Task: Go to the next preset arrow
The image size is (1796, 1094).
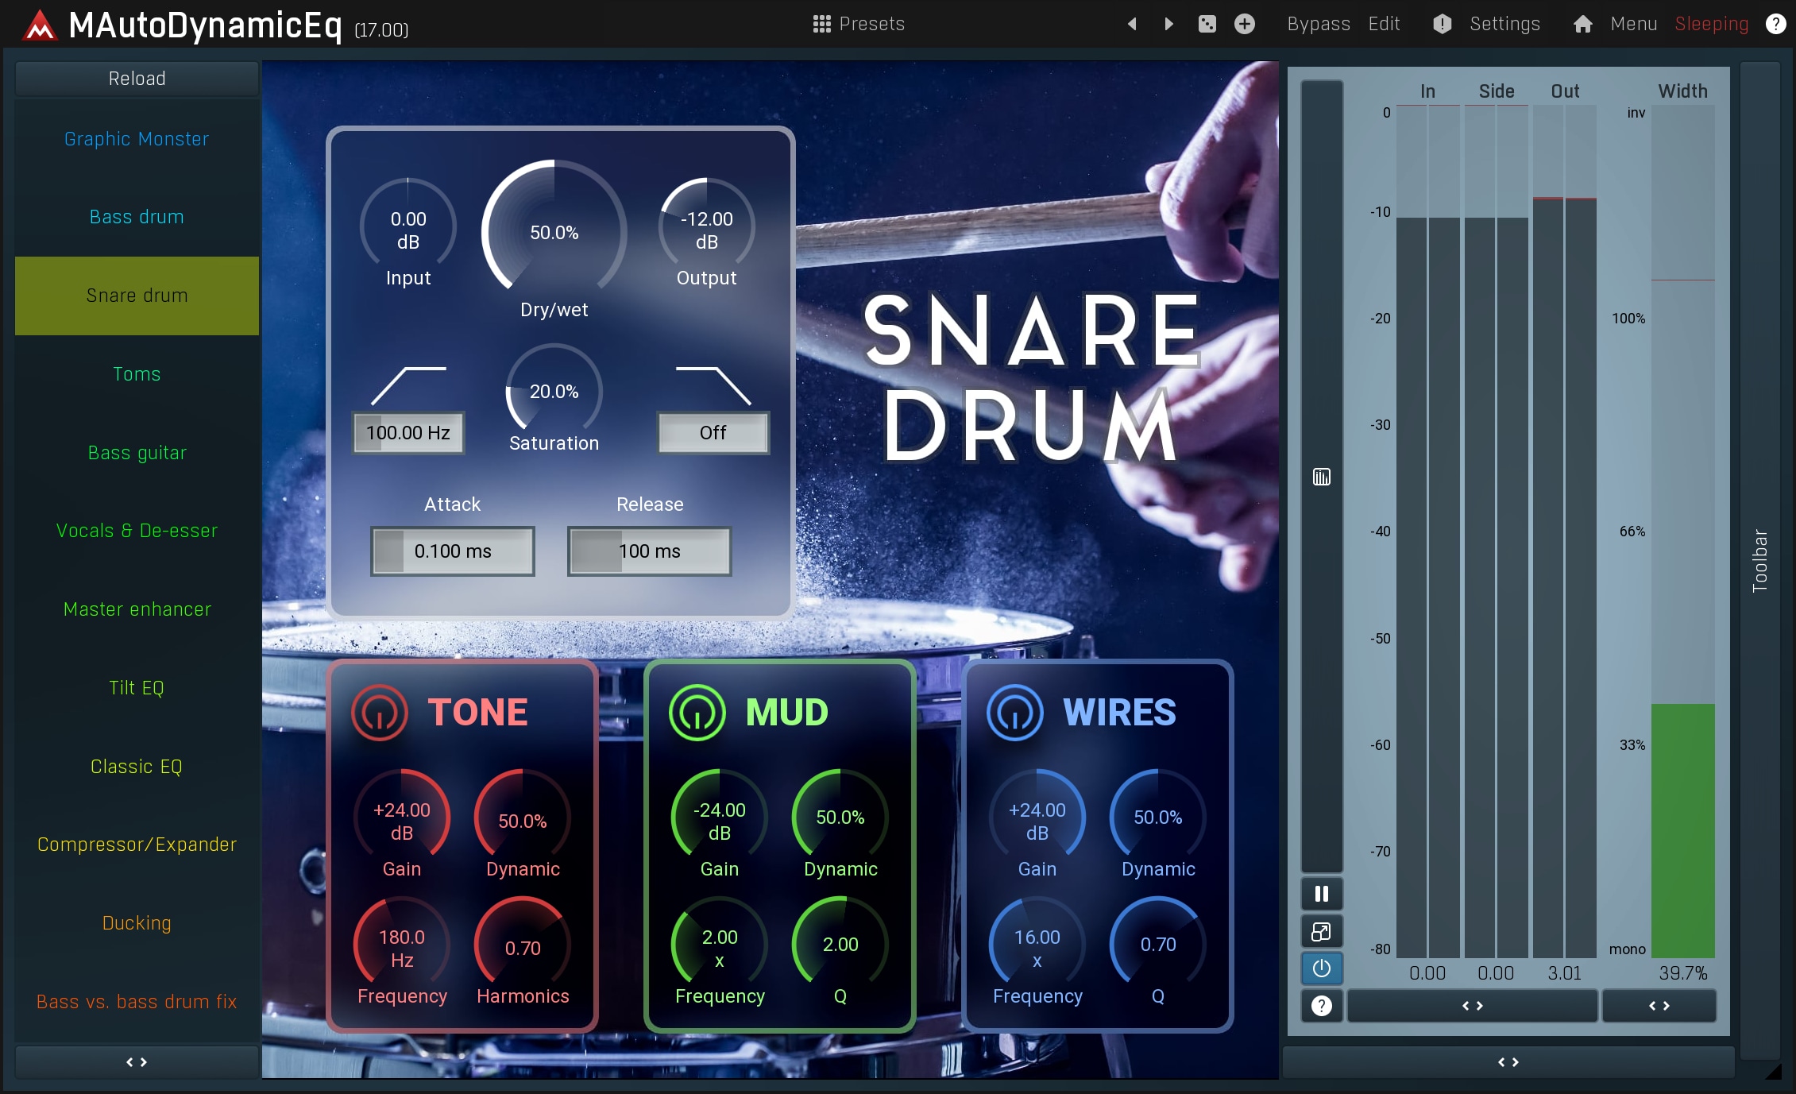Action: (x=1168, y=24)
